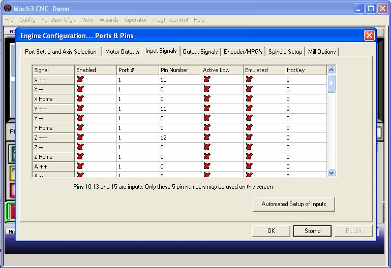The height and width of the screenshot is (268, 391).
Task: Open the Encoder/MPG's tab
Action: [x=243, y=52]
